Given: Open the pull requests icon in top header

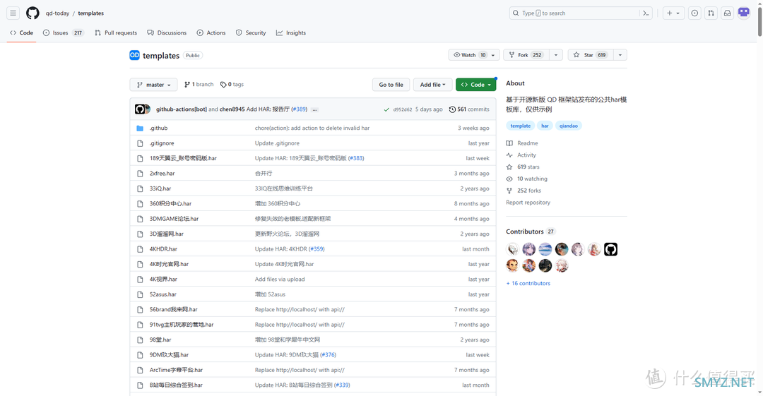Looking at the screenshot, I should tap(711, 13).
